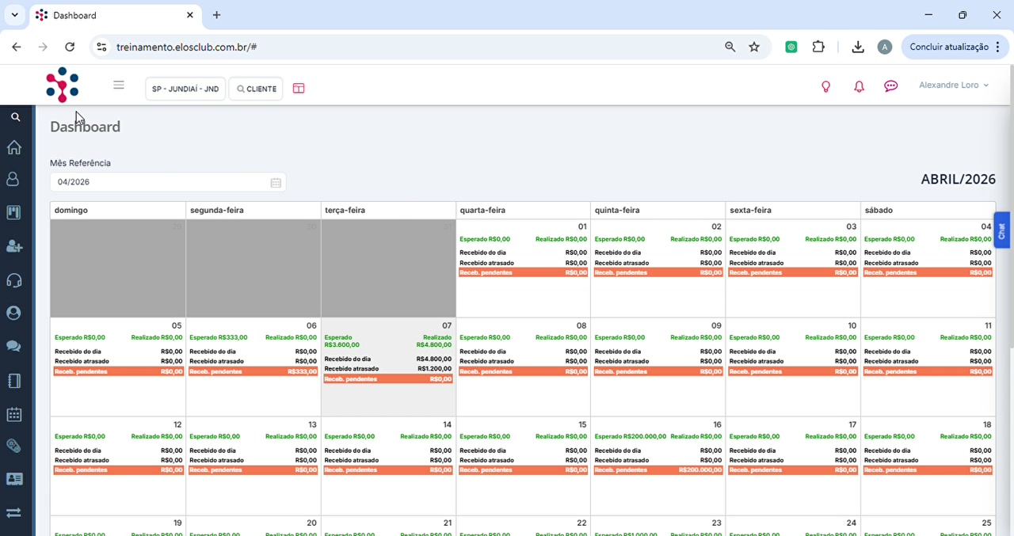Click the ElosClub logo

pos(63,85)
